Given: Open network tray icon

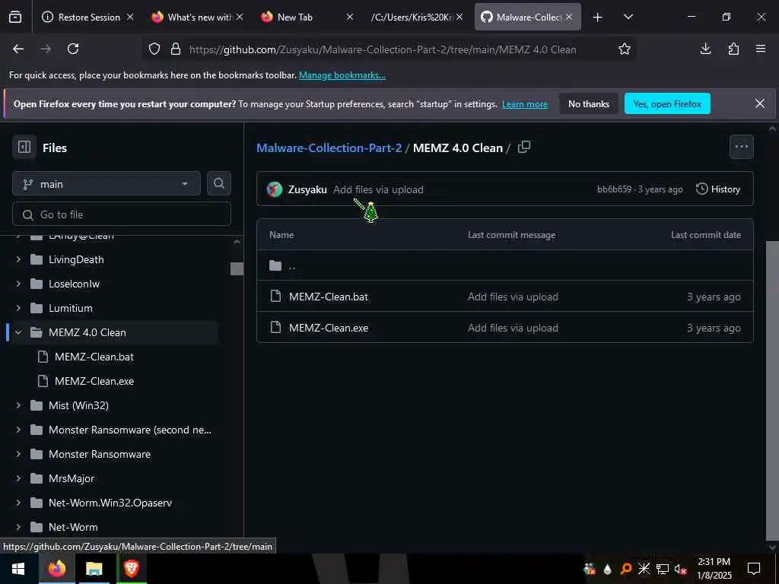Looking at the screenshot, I should 663,569.
